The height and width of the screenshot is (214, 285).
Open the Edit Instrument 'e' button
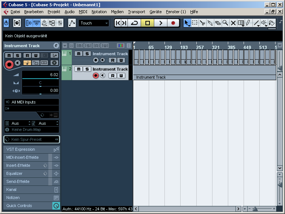[x=56, y=46]
